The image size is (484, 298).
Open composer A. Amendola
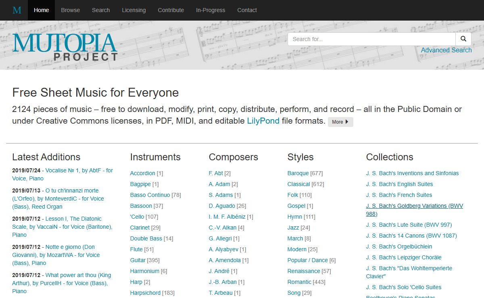click(x=225, y=260)
